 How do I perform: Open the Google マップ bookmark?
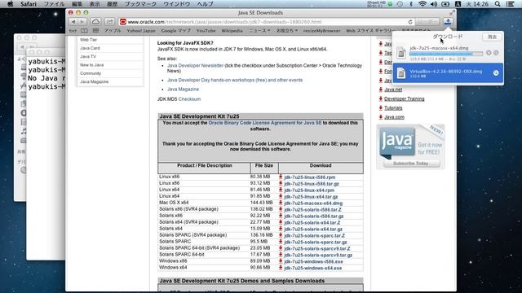pos(176,31)
